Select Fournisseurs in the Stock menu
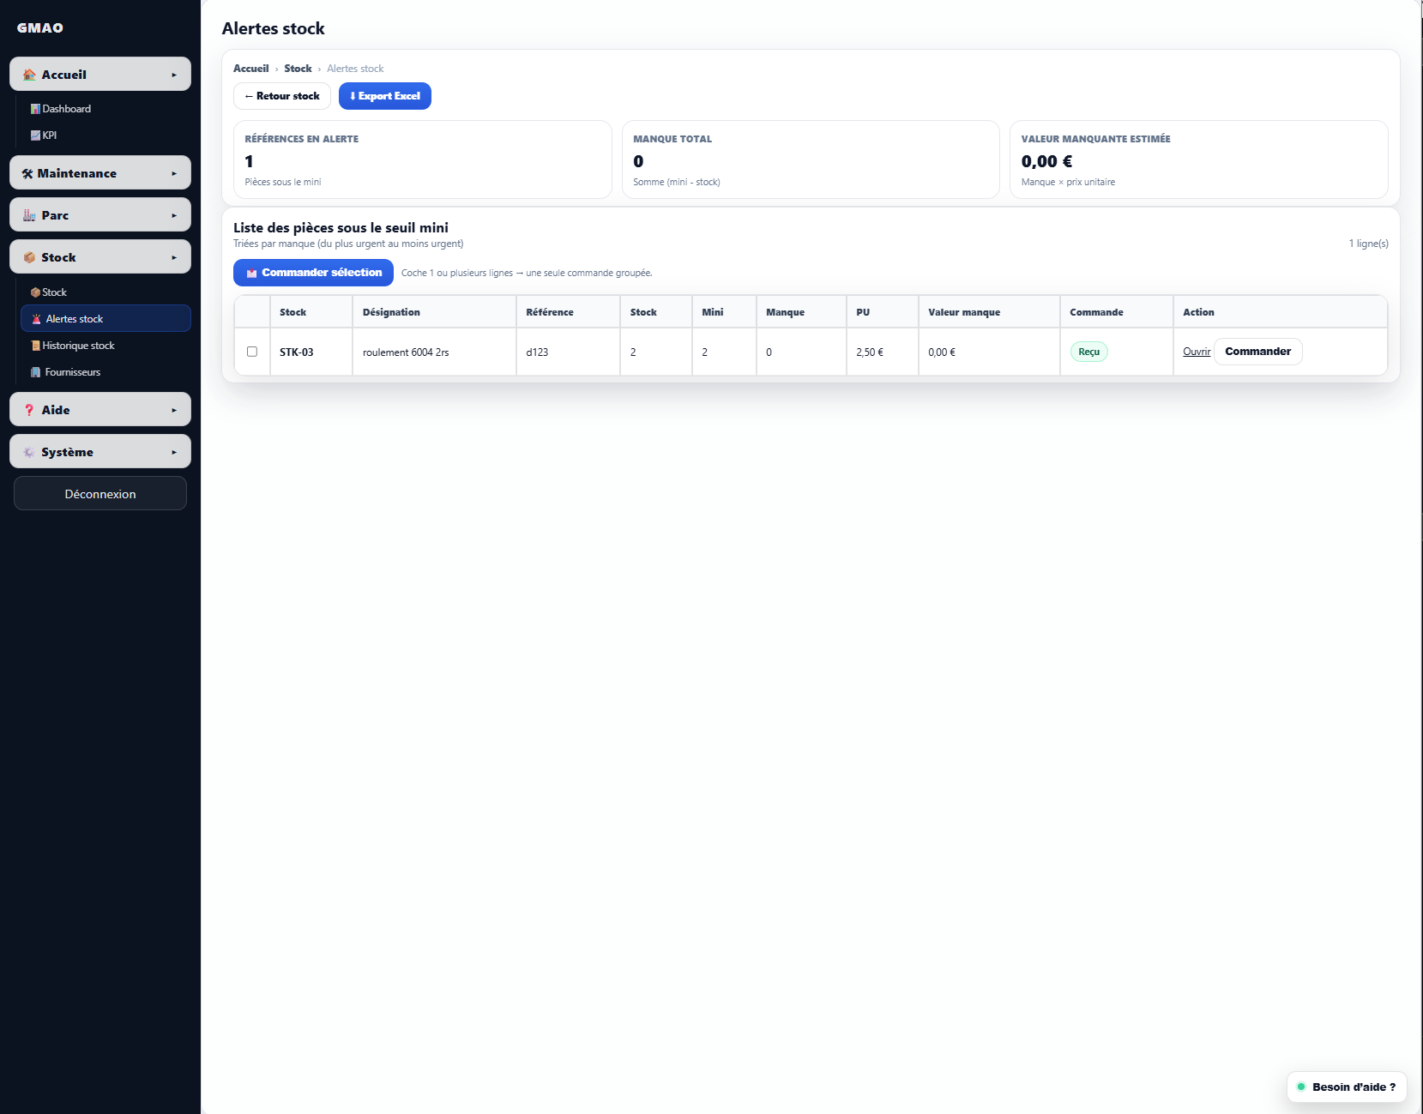The height and width of the screenshot is (1114, 1423). coord(73,371)
